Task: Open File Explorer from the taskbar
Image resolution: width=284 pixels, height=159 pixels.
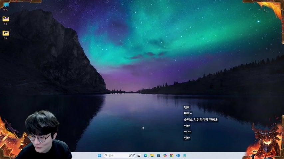Action: coord(152,155)
